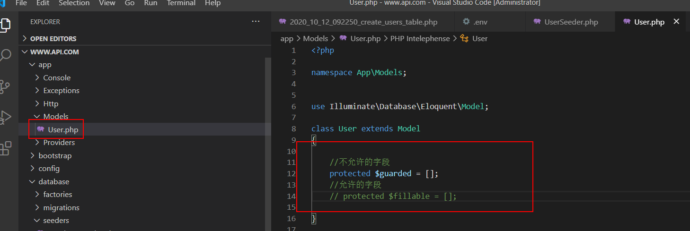Viewport: 690px width, 231px height.
Task: Click the class User extends Model line
Action: pyautogui.click(x=366, y=128)
